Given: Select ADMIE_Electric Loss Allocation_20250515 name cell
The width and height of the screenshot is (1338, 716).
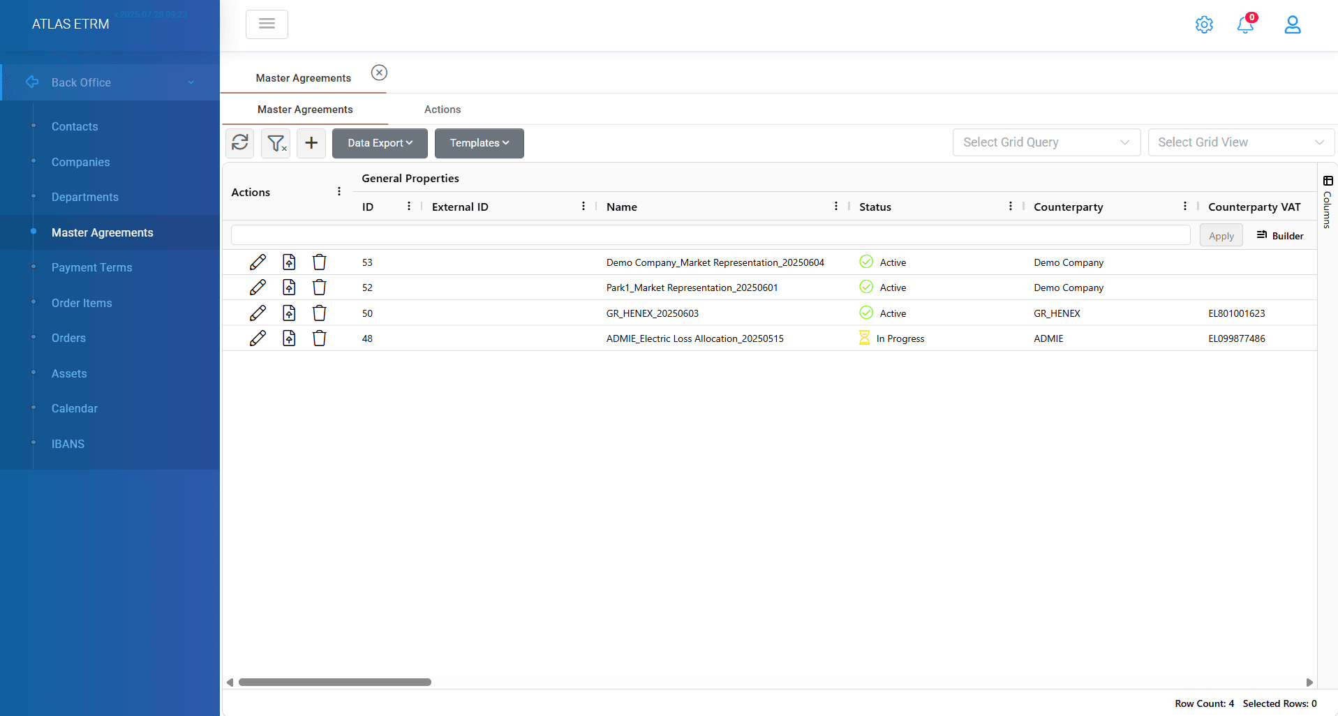Looking at the screenshot, I should point(695,338).
